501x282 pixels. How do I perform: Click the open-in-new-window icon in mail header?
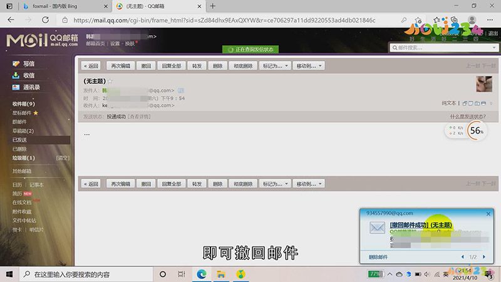465,103
